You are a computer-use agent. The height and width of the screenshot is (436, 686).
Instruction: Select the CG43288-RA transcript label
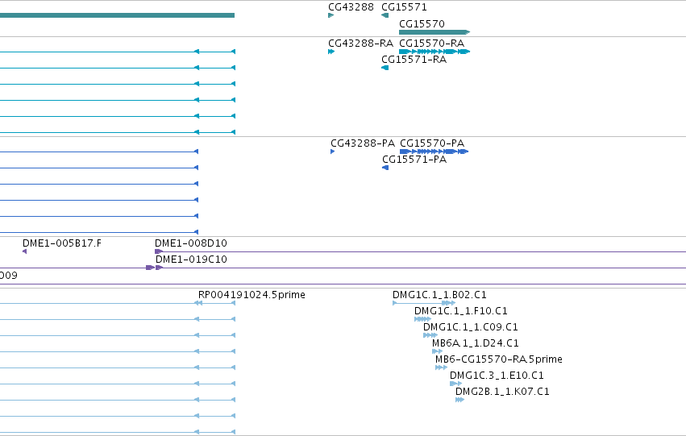pos(360,44)
